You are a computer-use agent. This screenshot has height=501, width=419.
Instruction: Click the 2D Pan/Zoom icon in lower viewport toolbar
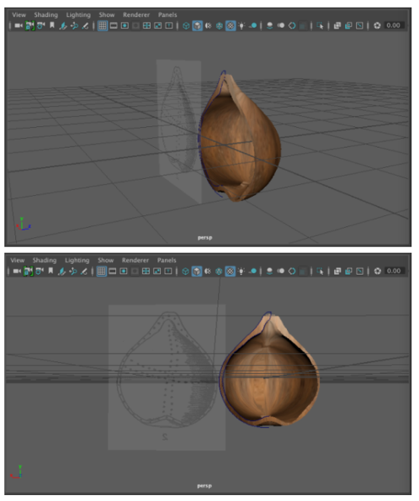[x=73, y=272]
